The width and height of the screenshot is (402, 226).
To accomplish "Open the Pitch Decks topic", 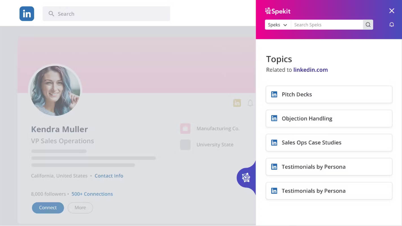I will [x=329, y=94].
